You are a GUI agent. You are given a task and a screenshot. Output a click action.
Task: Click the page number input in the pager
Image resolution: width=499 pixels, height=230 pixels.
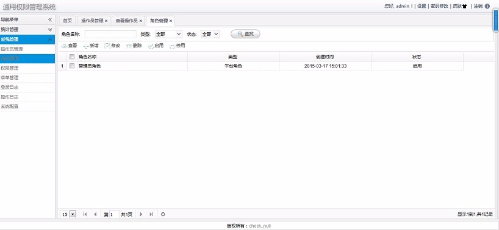[115, 214]
